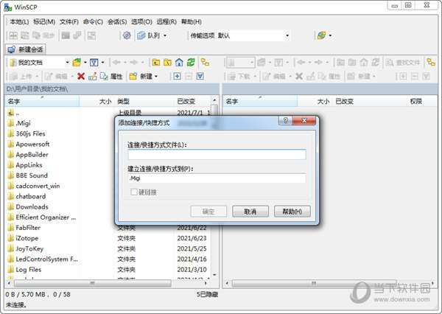Open the Files (文件) menu
This screenshot has height=314, width=442.
69,21
